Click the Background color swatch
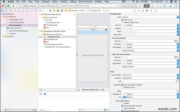This screenshot has height=112, width=180. pyautogui.click(x=124, y=94)
